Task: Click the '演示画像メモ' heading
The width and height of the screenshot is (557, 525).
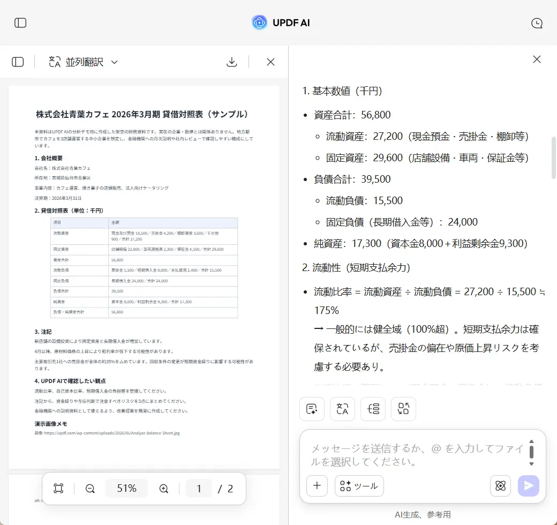Action: pos(51,424)
